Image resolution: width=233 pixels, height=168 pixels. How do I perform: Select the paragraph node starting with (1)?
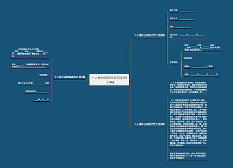[188, 87]
